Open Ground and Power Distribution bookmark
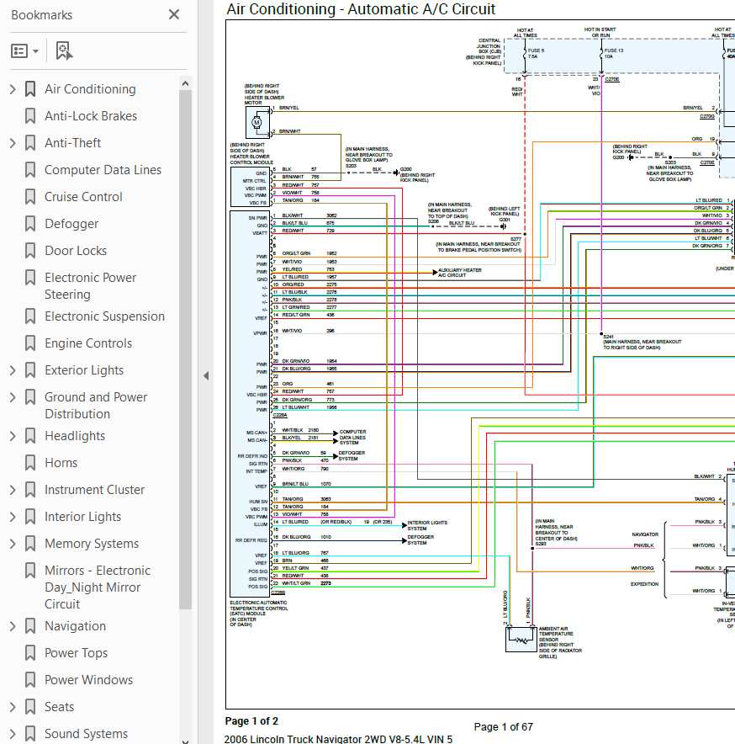Screen dimensions: 735x744 click(x=96, y=406)
